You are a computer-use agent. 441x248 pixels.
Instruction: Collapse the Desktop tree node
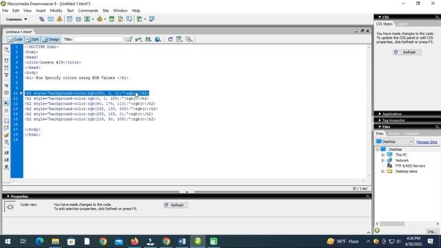tap(378, 149)
